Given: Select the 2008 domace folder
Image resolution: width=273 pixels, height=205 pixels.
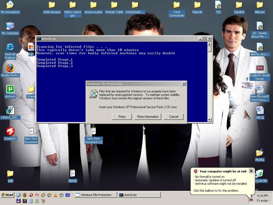Looking at the screenshot, I should point(52,7).
